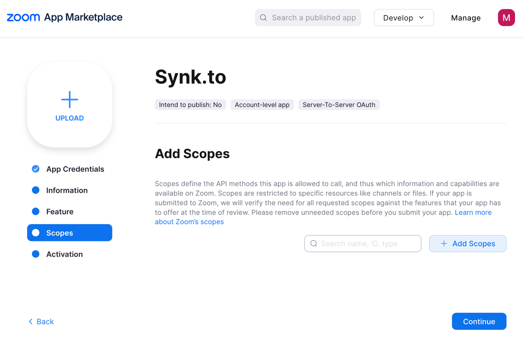Viewport: 523px width, 337px height.
Task: Click the magnifier icon in published app search
Action: click(x=263, y=18)
